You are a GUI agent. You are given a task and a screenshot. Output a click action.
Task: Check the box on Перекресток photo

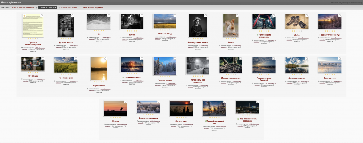point(105,58)
